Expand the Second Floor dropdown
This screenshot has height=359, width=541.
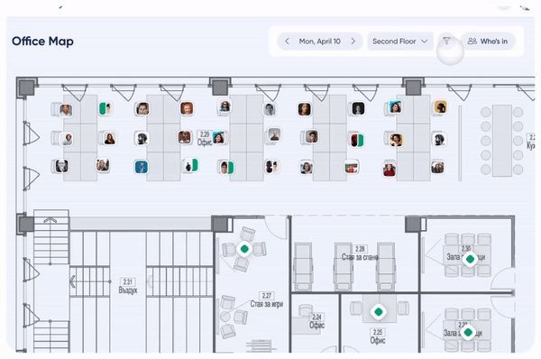pos(399,41)
